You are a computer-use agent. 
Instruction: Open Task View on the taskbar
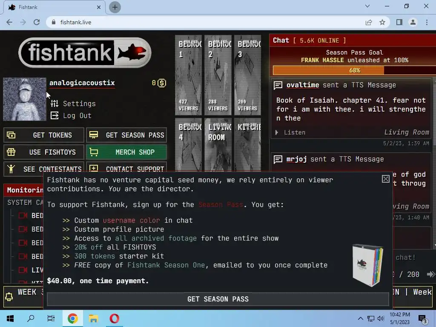pos(51,318)
